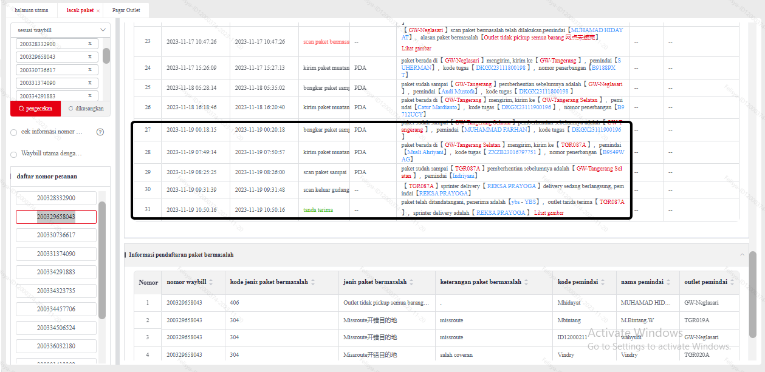Collapse Informasi pendaftaran paket bermasalah section
The image size is (765, 372).
742,255
